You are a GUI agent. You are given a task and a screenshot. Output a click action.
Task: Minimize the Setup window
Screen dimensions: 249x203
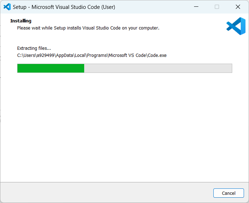(196, 7)
